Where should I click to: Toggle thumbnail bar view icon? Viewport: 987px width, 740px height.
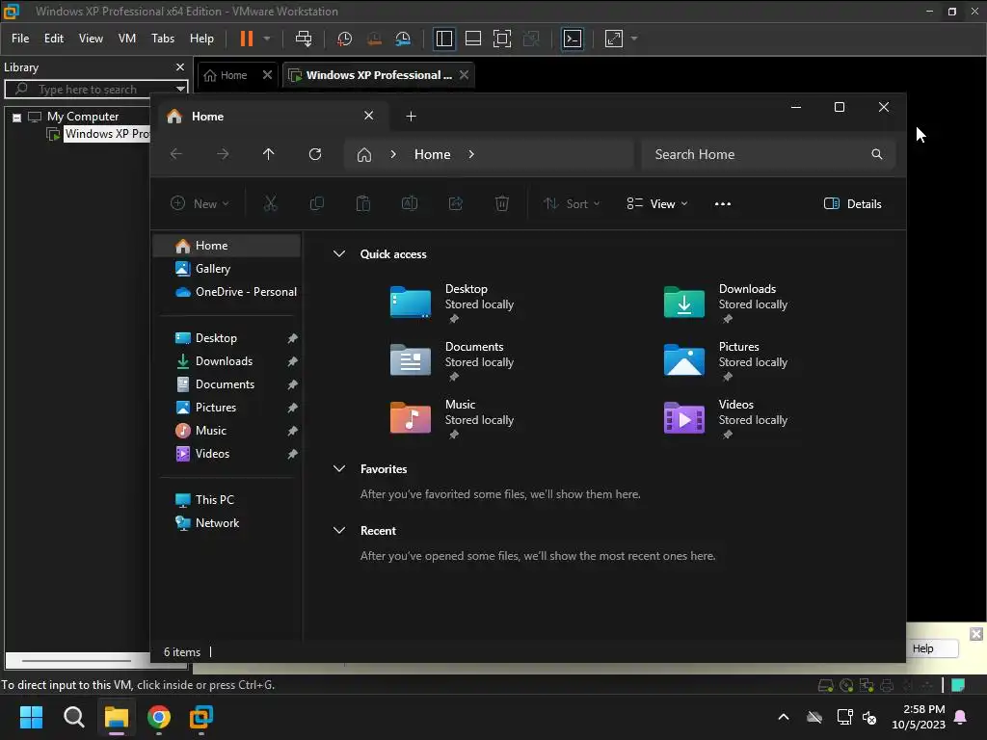click(x=472, y=39)
